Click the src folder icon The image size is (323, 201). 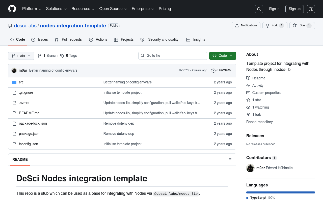[x=14, y=82]
